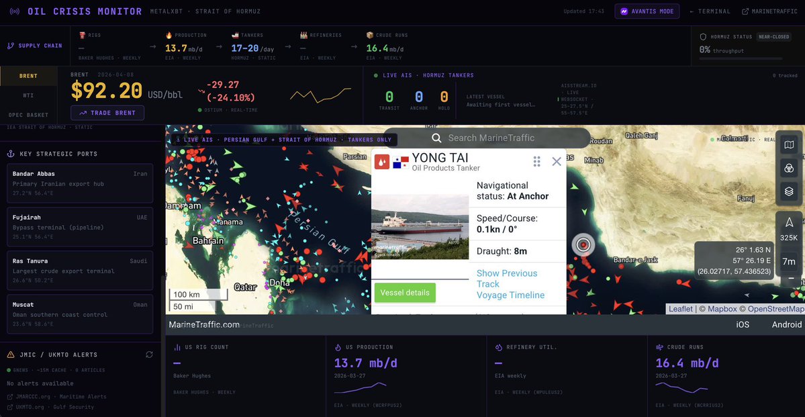Click the NEAR-CLOSED status badge
The height and width of the screenshot is (417, 805).
click(773, 37)
